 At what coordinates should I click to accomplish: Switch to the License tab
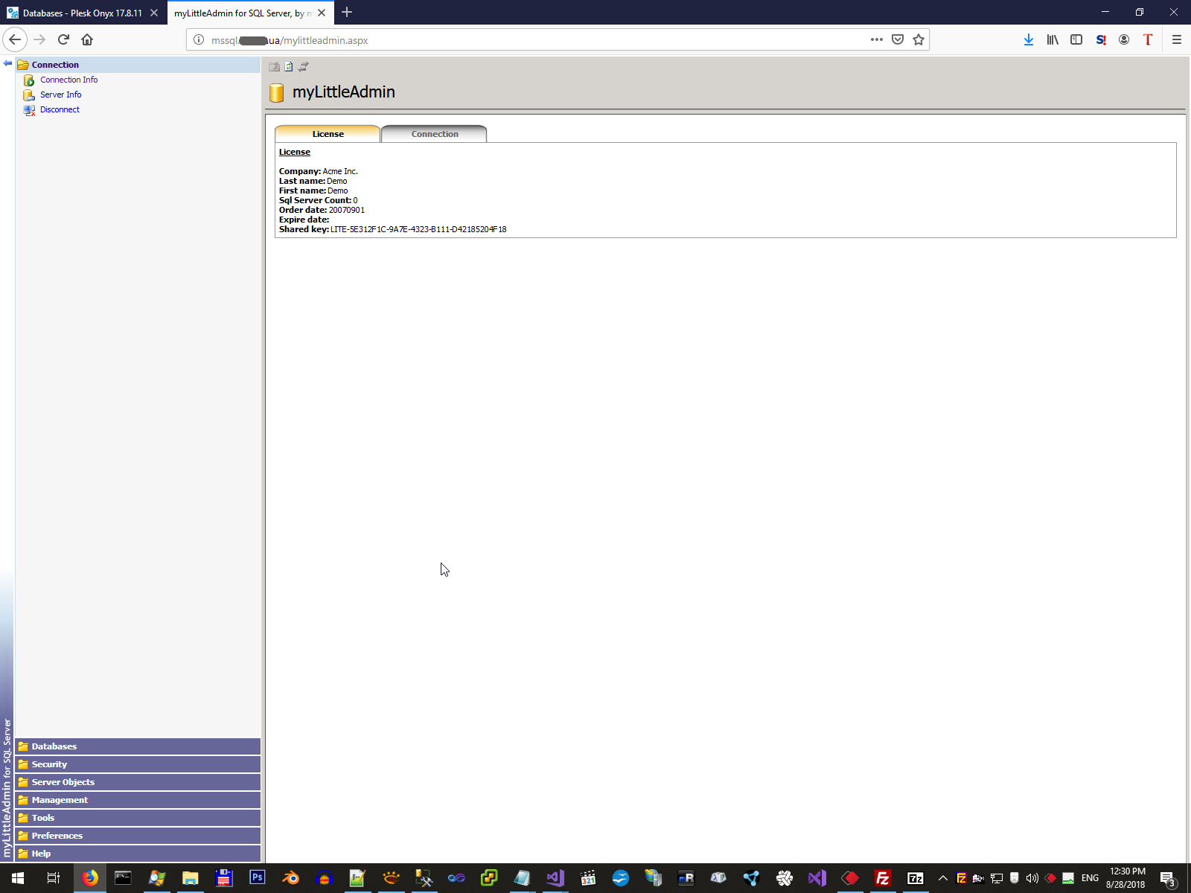(x=328, y=134)
